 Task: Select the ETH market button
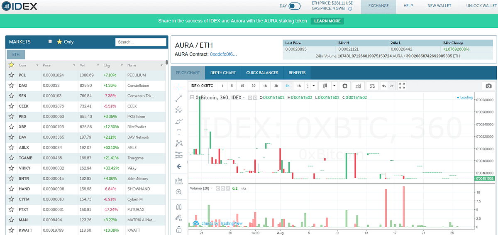16,54
